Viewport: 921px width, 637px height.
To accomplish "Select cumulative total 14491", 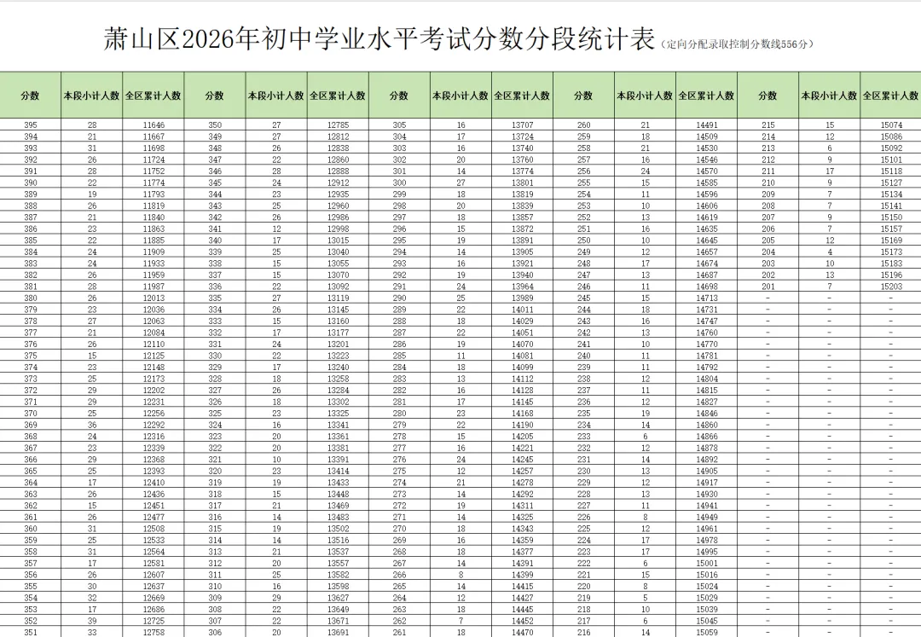I will (707, 125).
